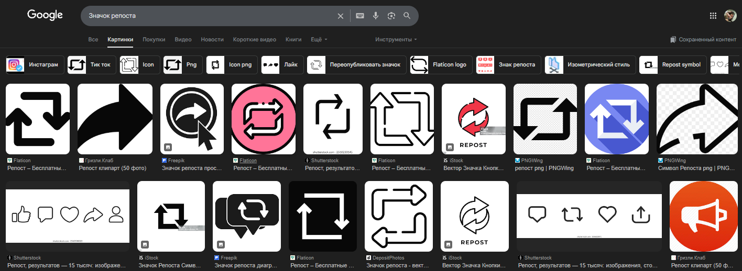Switch to the Новости tab

pyautogui.click(x=212, y=40)
